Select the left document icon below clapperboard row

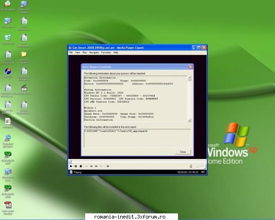pos(8,107)
